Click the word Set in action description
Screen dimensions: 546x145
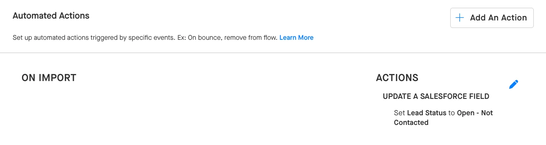400,113
